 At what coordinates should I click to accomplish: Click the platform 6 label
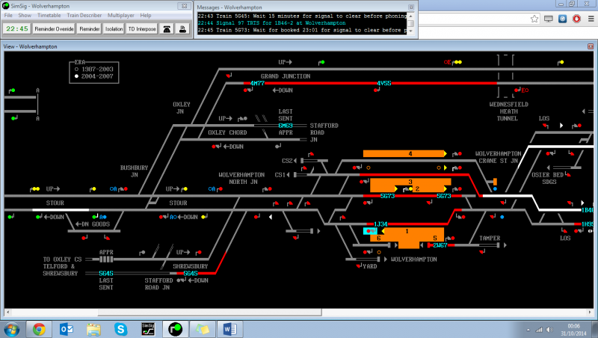click(379, 238)
